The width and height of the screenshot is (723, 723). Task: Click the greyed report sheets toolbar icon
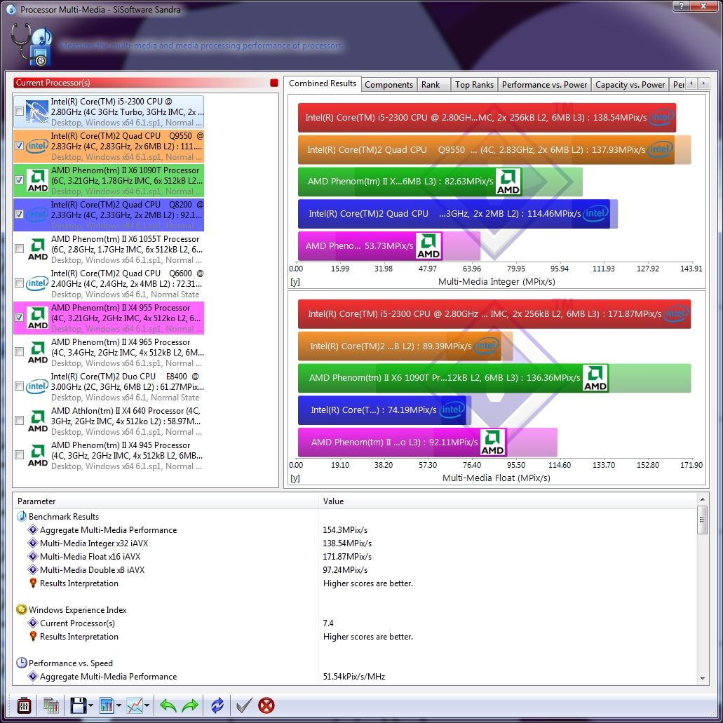50,705
